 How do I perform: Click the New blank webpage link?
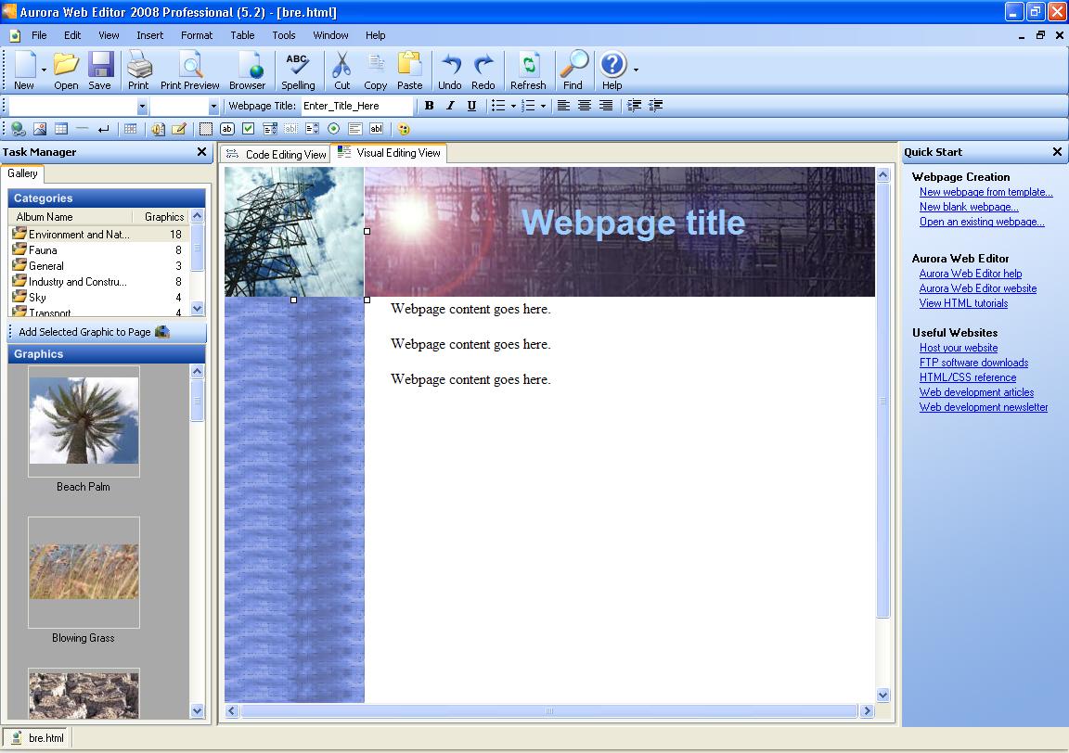point(969,207)
